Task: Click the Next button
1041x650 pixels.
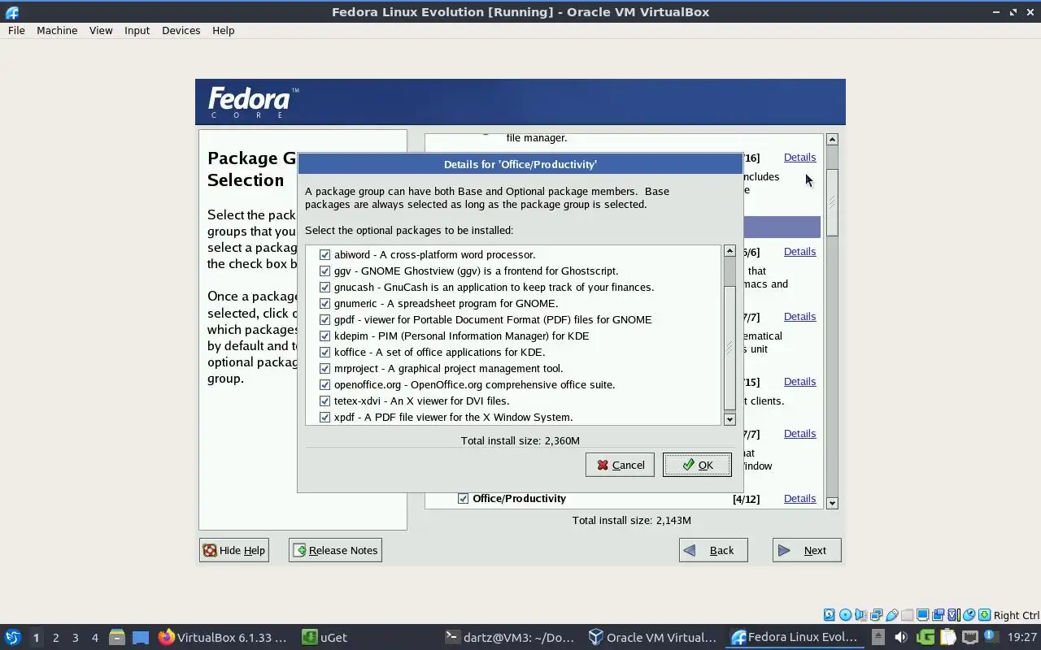Action: pyautogui.click(x=807, y=550)
